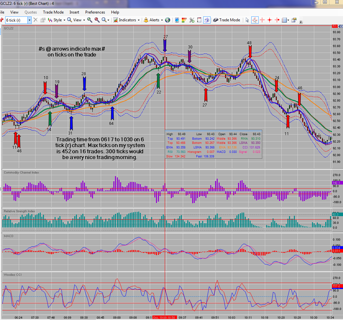Select the plain red crosshair tool
The width and height of the screenshot is (343, 320).
(x=262, y=20)
